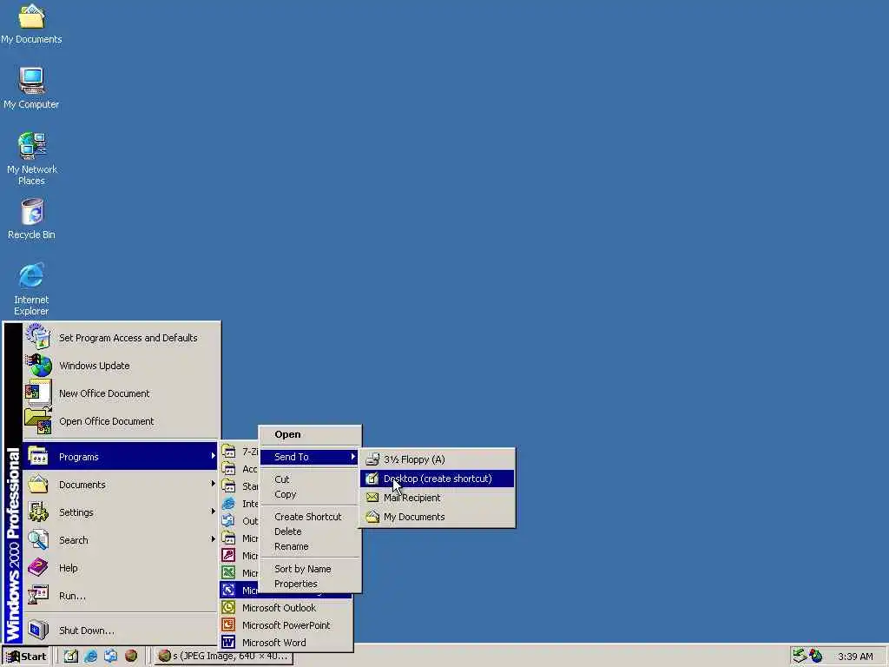889x667 pixels.
Task: Click Show Desktop in Quick Launch
Action: point(70,656)
